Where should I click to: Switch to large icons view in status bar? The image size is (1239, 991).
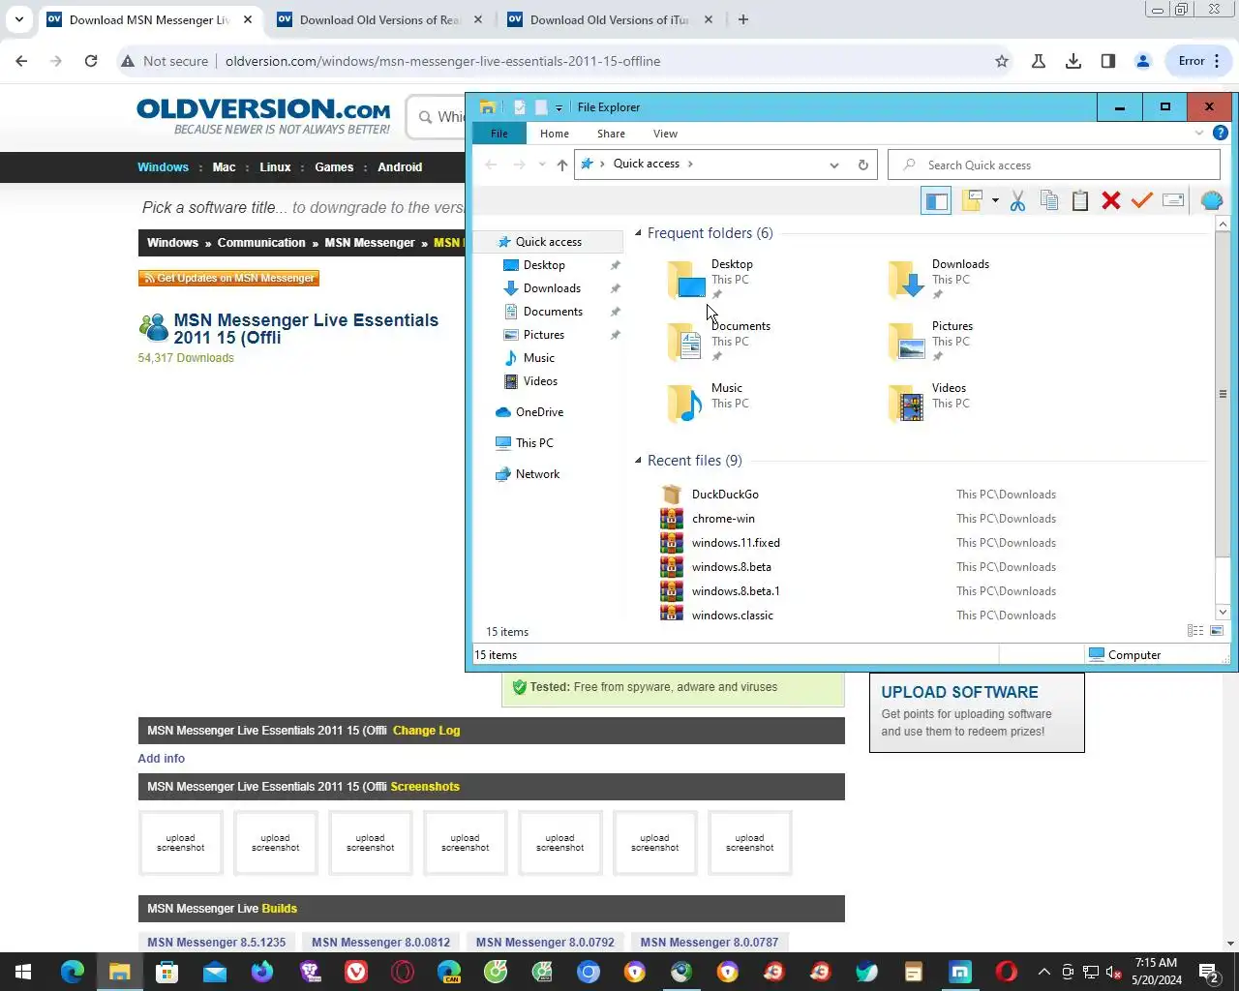pos(1217,631)
